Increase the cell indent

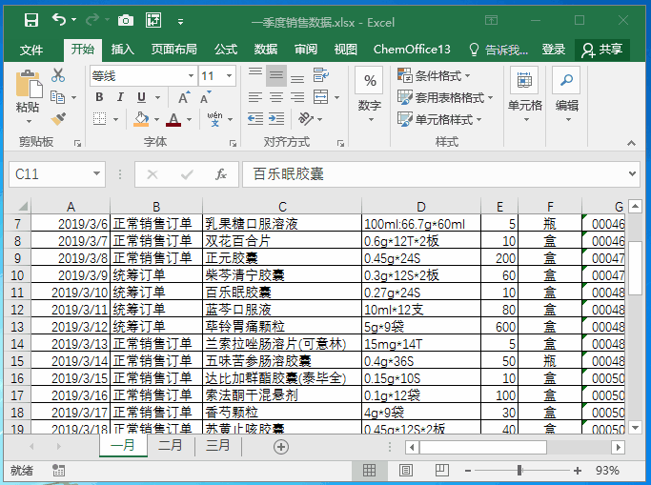276,119
